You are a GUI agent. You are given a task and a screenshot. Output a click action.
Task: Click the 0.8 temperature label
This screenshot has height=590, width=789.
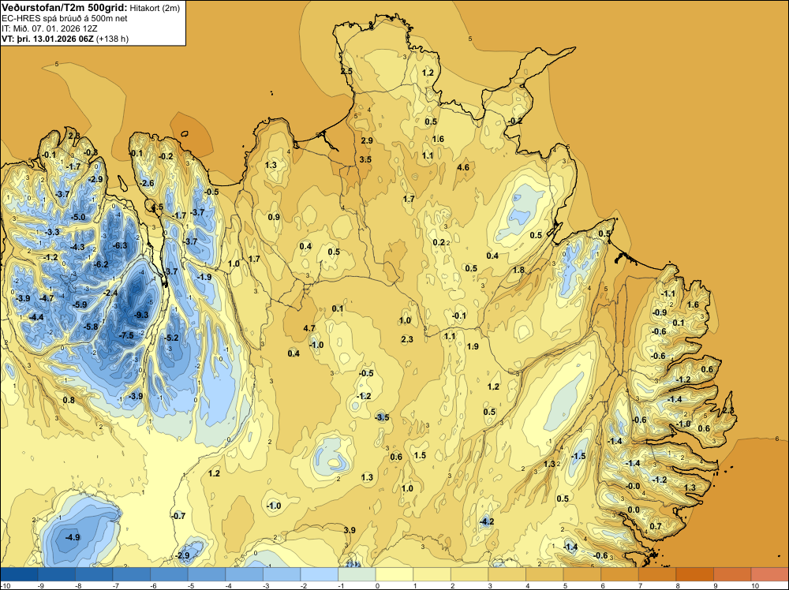pos(69,400)
